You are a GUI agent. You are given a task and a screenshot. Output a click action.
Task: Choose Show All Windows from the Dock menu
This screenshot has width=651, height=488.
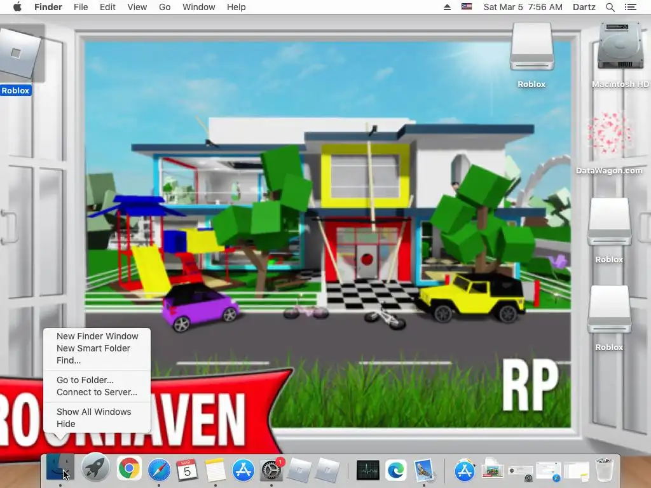click(97, 412)
